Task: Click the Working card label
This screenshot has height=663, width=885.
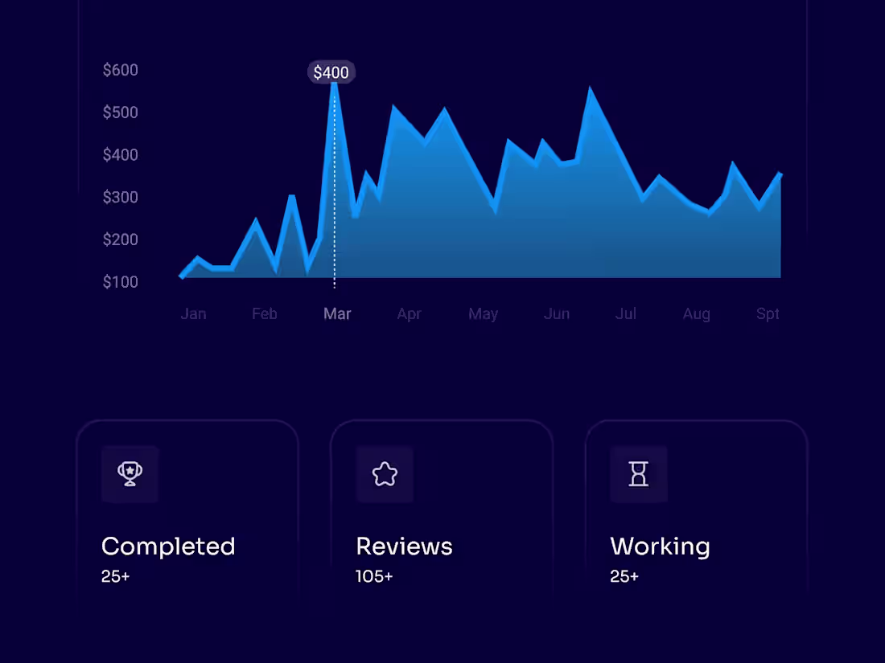Action: point(661,546)
